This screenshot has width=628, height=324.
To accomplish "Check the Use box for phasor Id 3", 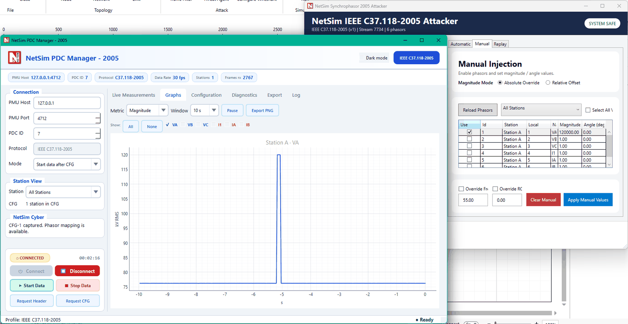I will [x=469, y=146].
